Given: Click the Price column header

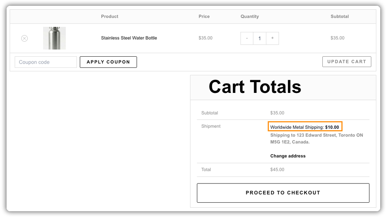Looking at the screenshot, I should (x=204, y=17).
